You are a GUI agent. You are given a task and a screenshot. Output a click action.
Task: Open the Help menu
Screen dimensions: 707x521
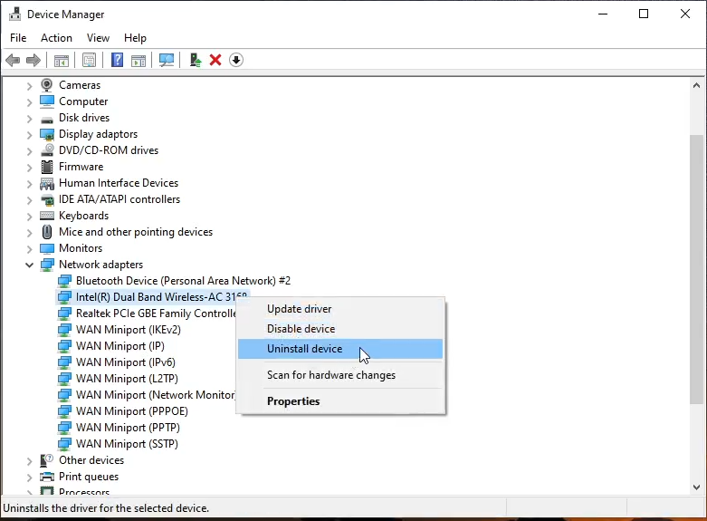click(135, 38)
